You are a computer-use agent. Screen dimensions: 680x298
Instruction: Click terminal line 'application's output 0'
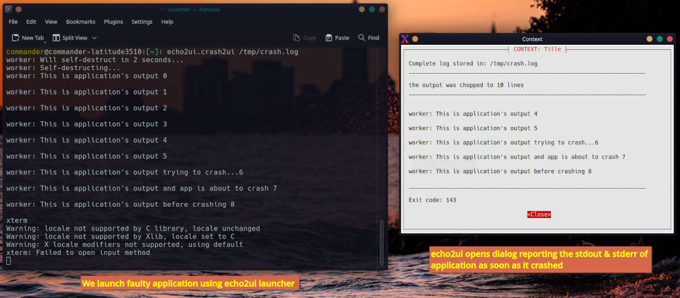86,76
